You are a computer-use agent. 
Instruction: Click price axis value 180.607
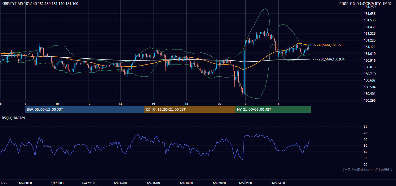[x=369, y=80]
